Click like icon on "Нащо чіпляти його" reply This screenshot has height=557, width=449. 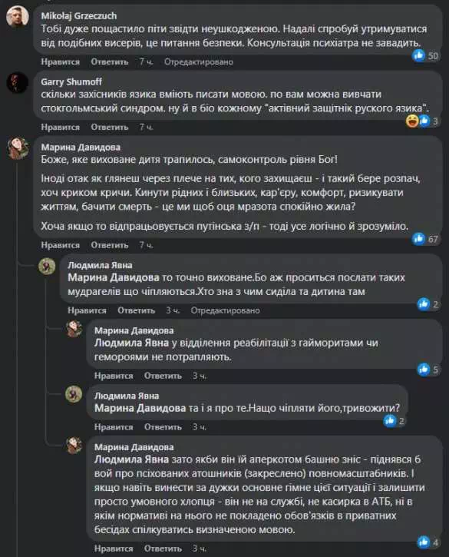390,421
